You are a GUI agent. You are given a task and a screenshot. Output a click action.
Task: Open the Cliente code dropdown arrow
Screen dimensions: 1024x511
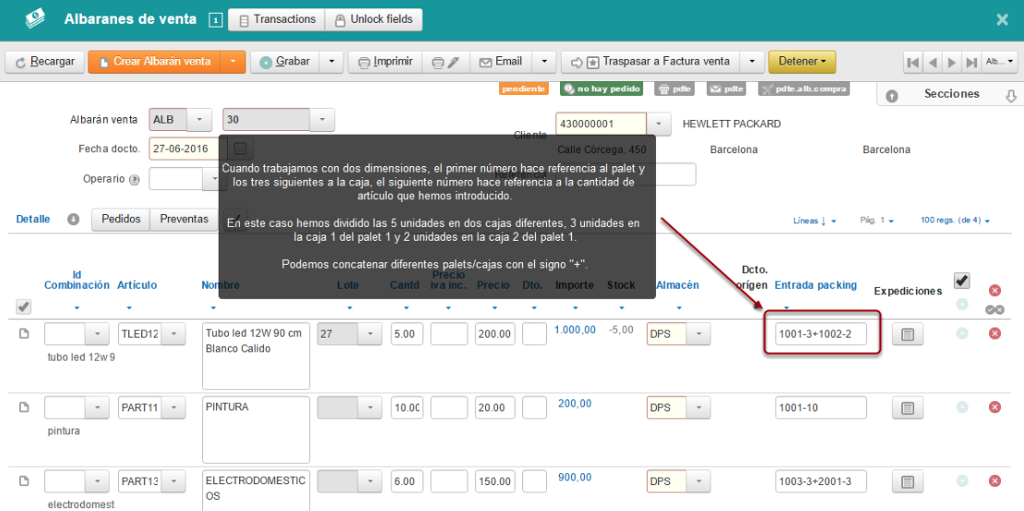(659, 124)
